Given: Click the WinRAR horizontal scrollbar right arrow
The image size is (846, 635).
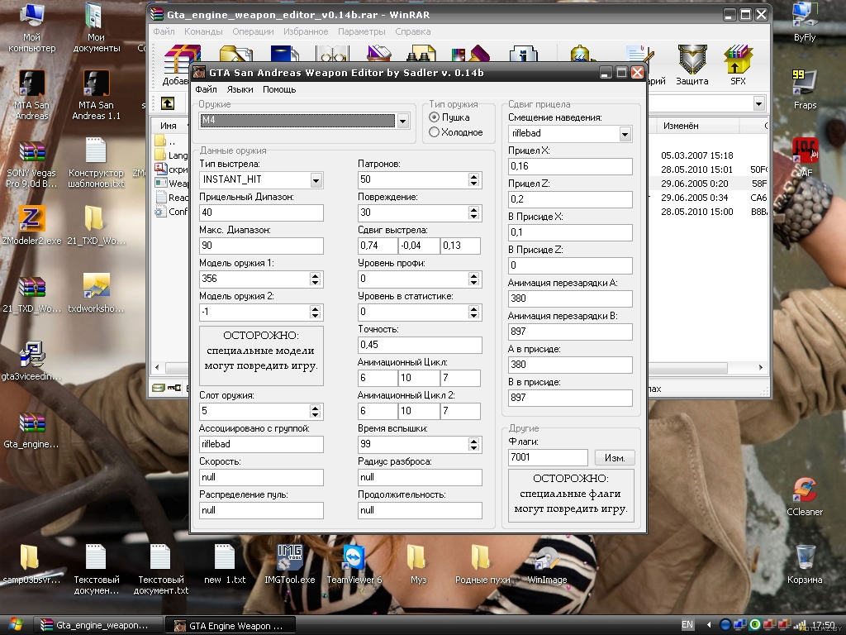Looking at the screenshot, I should 761,367.
